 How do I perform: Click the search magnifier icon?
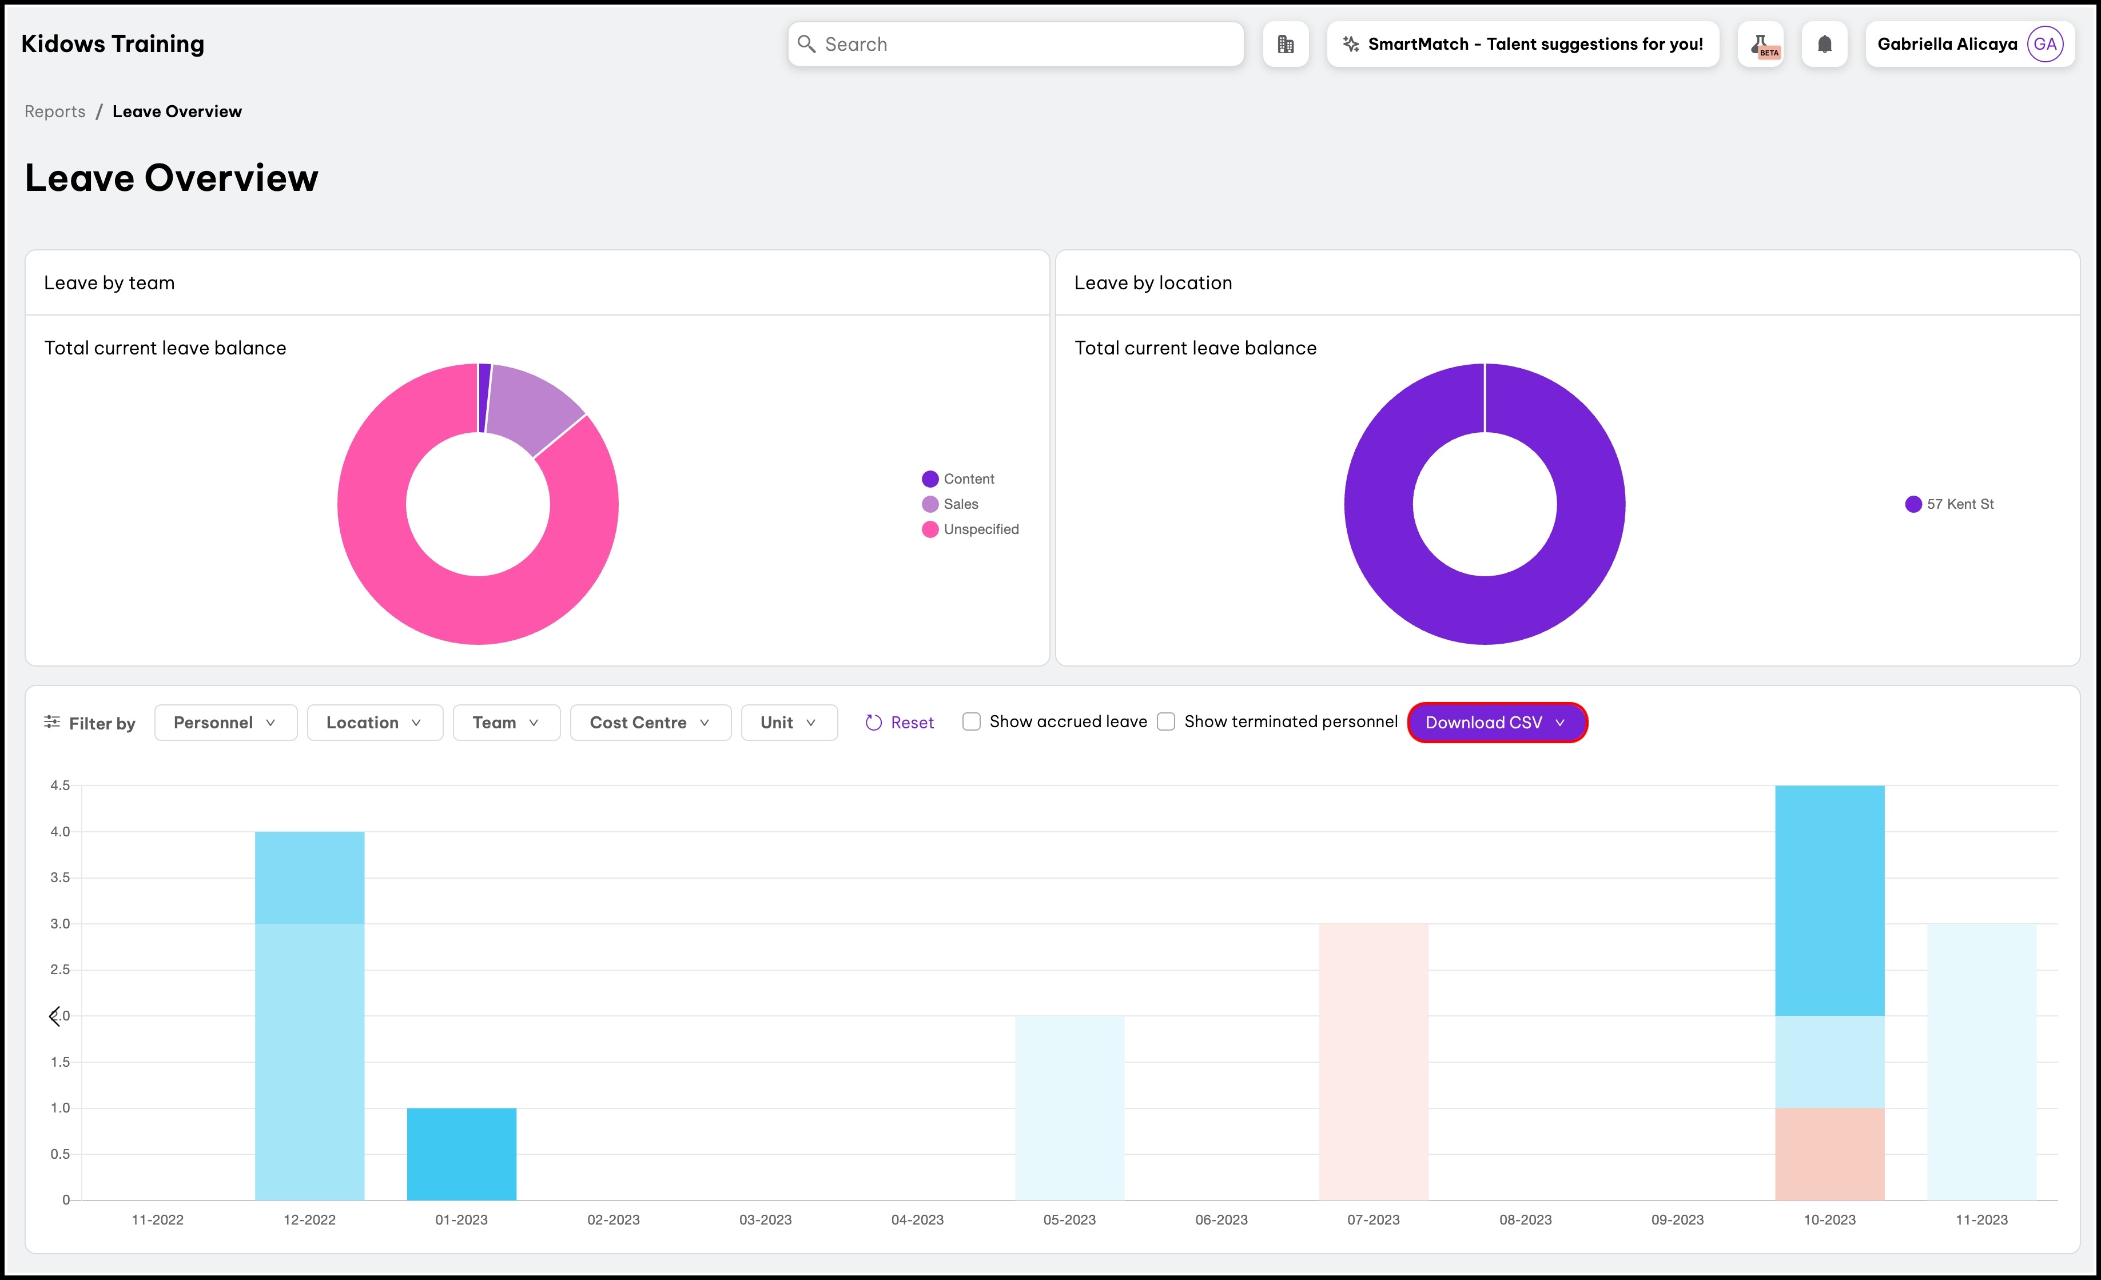click(807, 45)
